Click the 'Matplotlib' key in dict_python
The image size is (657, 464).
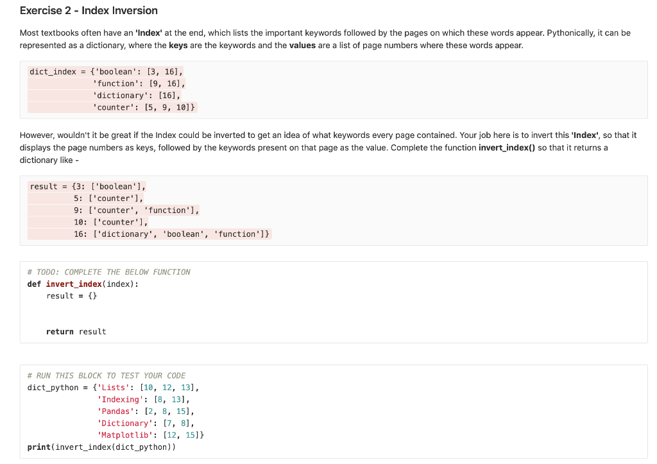click(124, 434)
